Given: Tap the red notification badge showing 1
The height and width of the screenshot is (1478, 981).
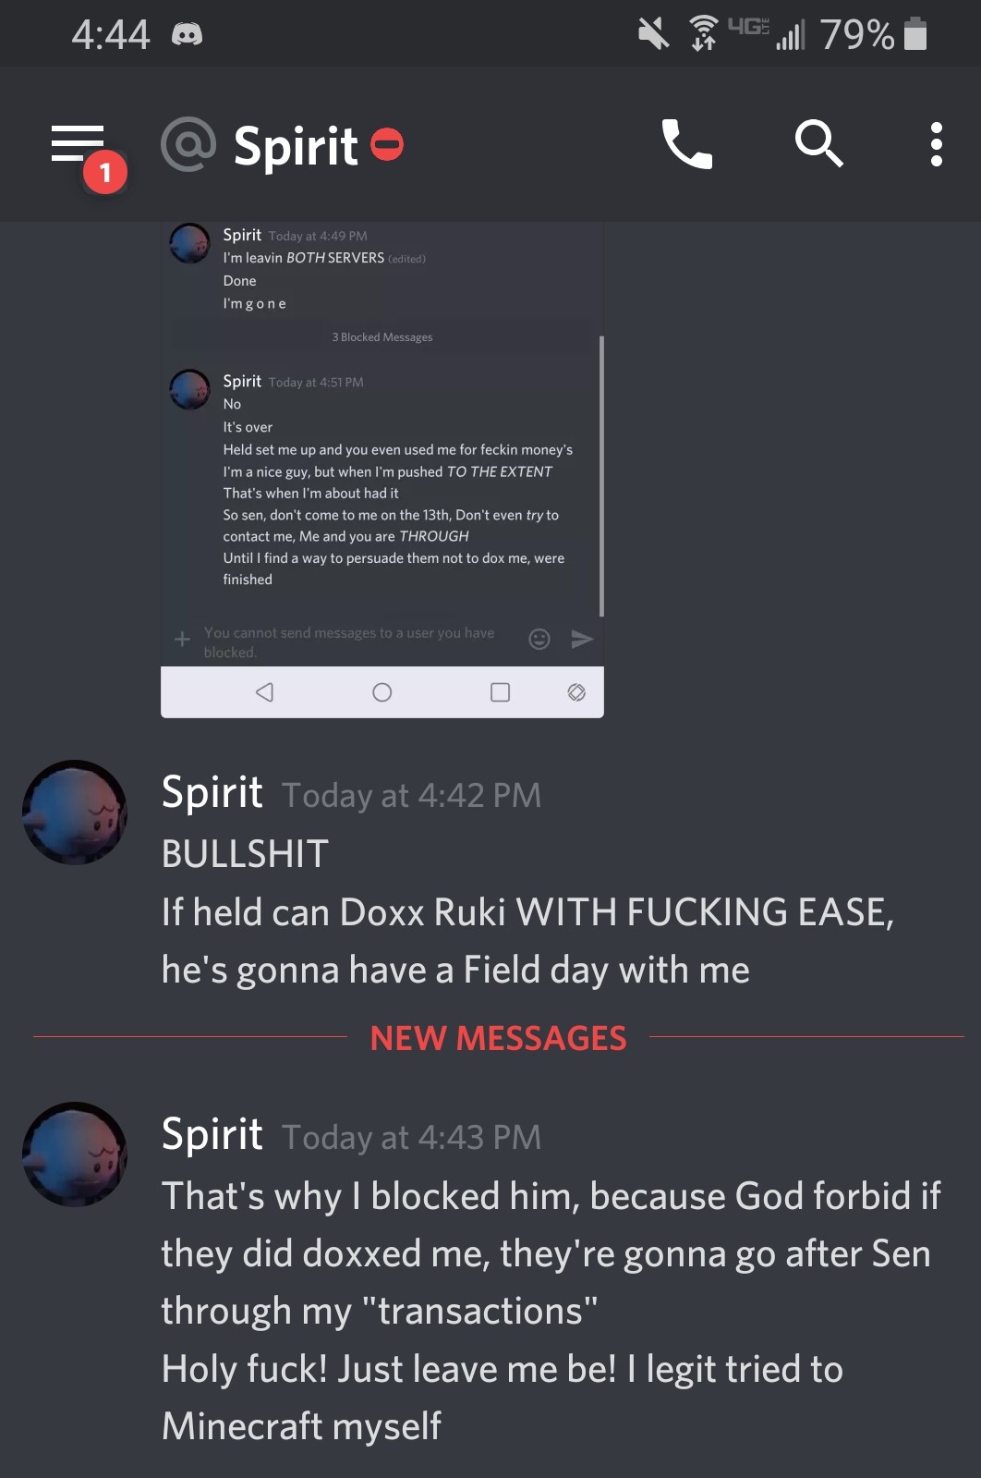Looking at the screenshot, I should (x=105, y=172).
